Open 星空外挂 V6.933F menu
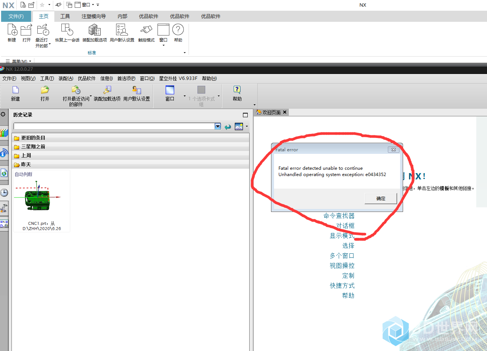The image size is (487, 351). click(178, 78)
